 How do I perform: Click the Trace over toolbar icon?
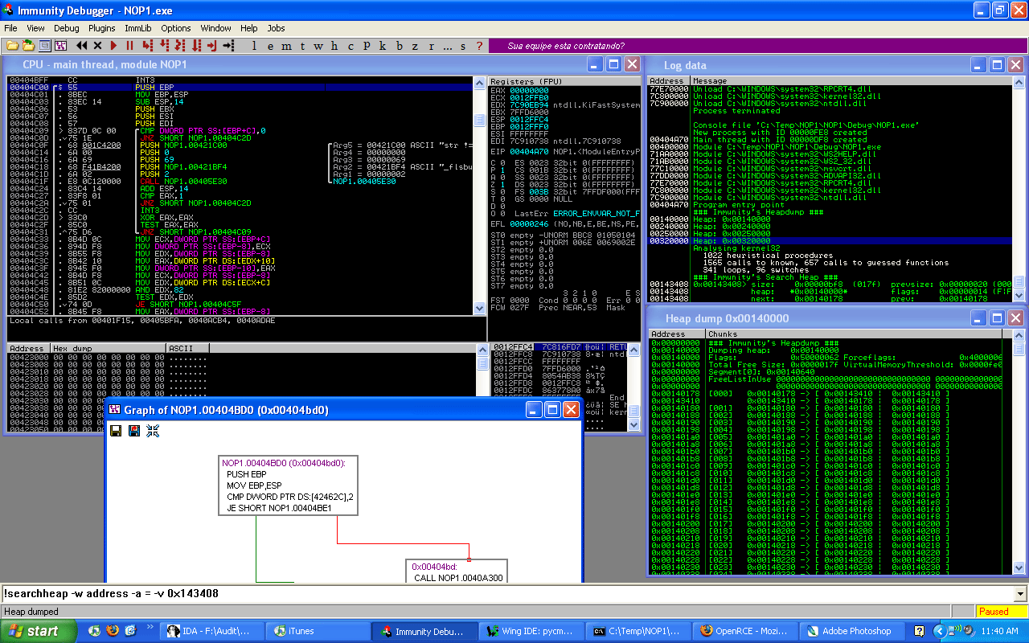point(196,46)
